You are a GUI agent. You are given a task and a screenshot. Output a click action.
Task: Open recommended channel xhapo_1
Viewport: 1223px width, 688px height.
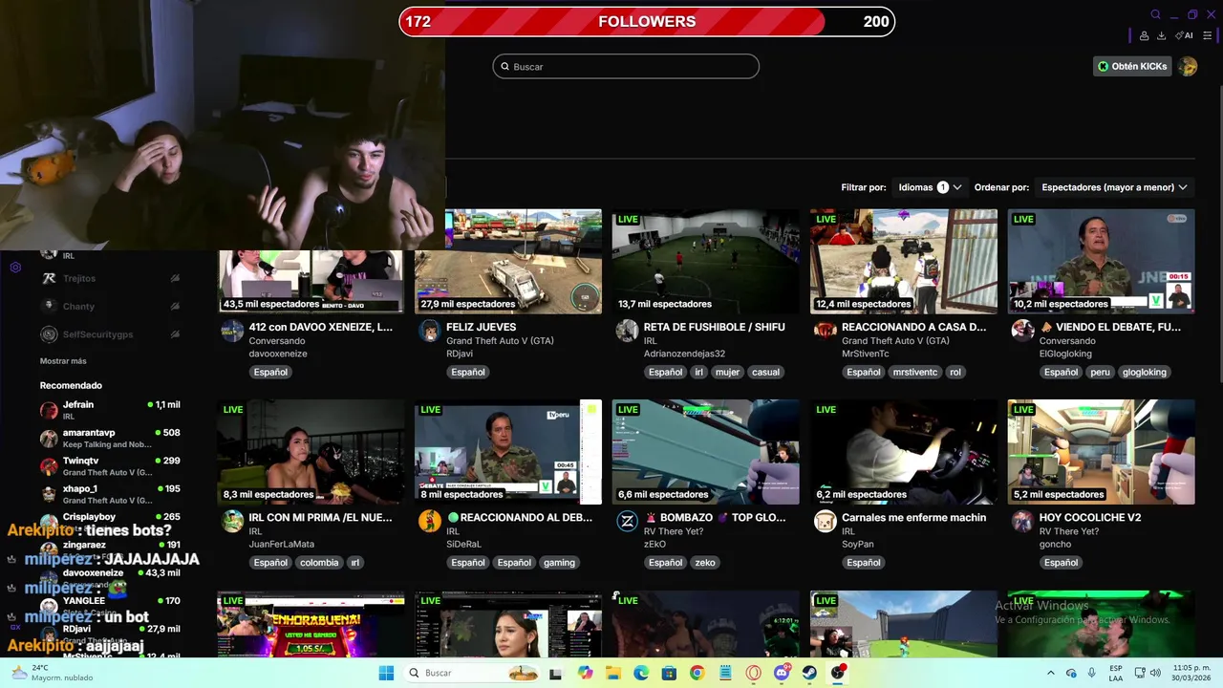pyautogui.click(x=110, y=493)
